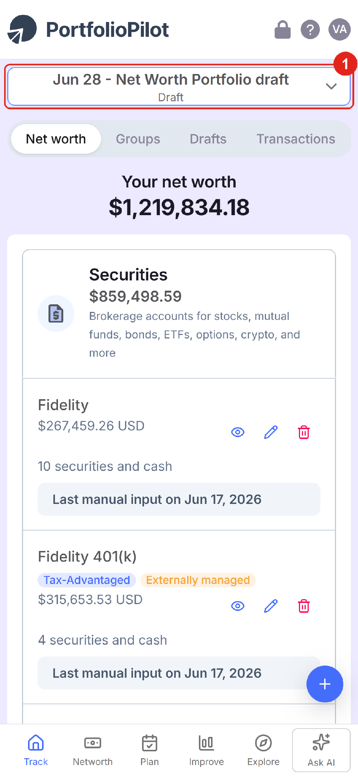Switch to the Groups tab
The height and width of the screenshot is (776, 358).
138,139
